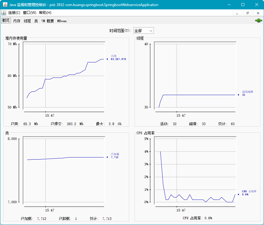This screenshot has height=225, width=264.
Task: Click the 堆内存使用量 panel title
Action: coord(16,38)
